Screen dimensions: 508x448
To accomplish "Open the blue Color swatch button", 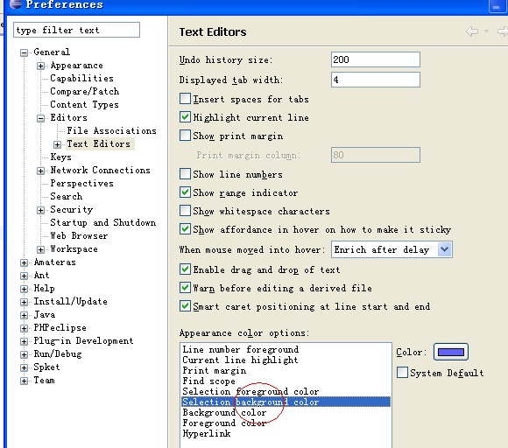I will pos(451,352).
